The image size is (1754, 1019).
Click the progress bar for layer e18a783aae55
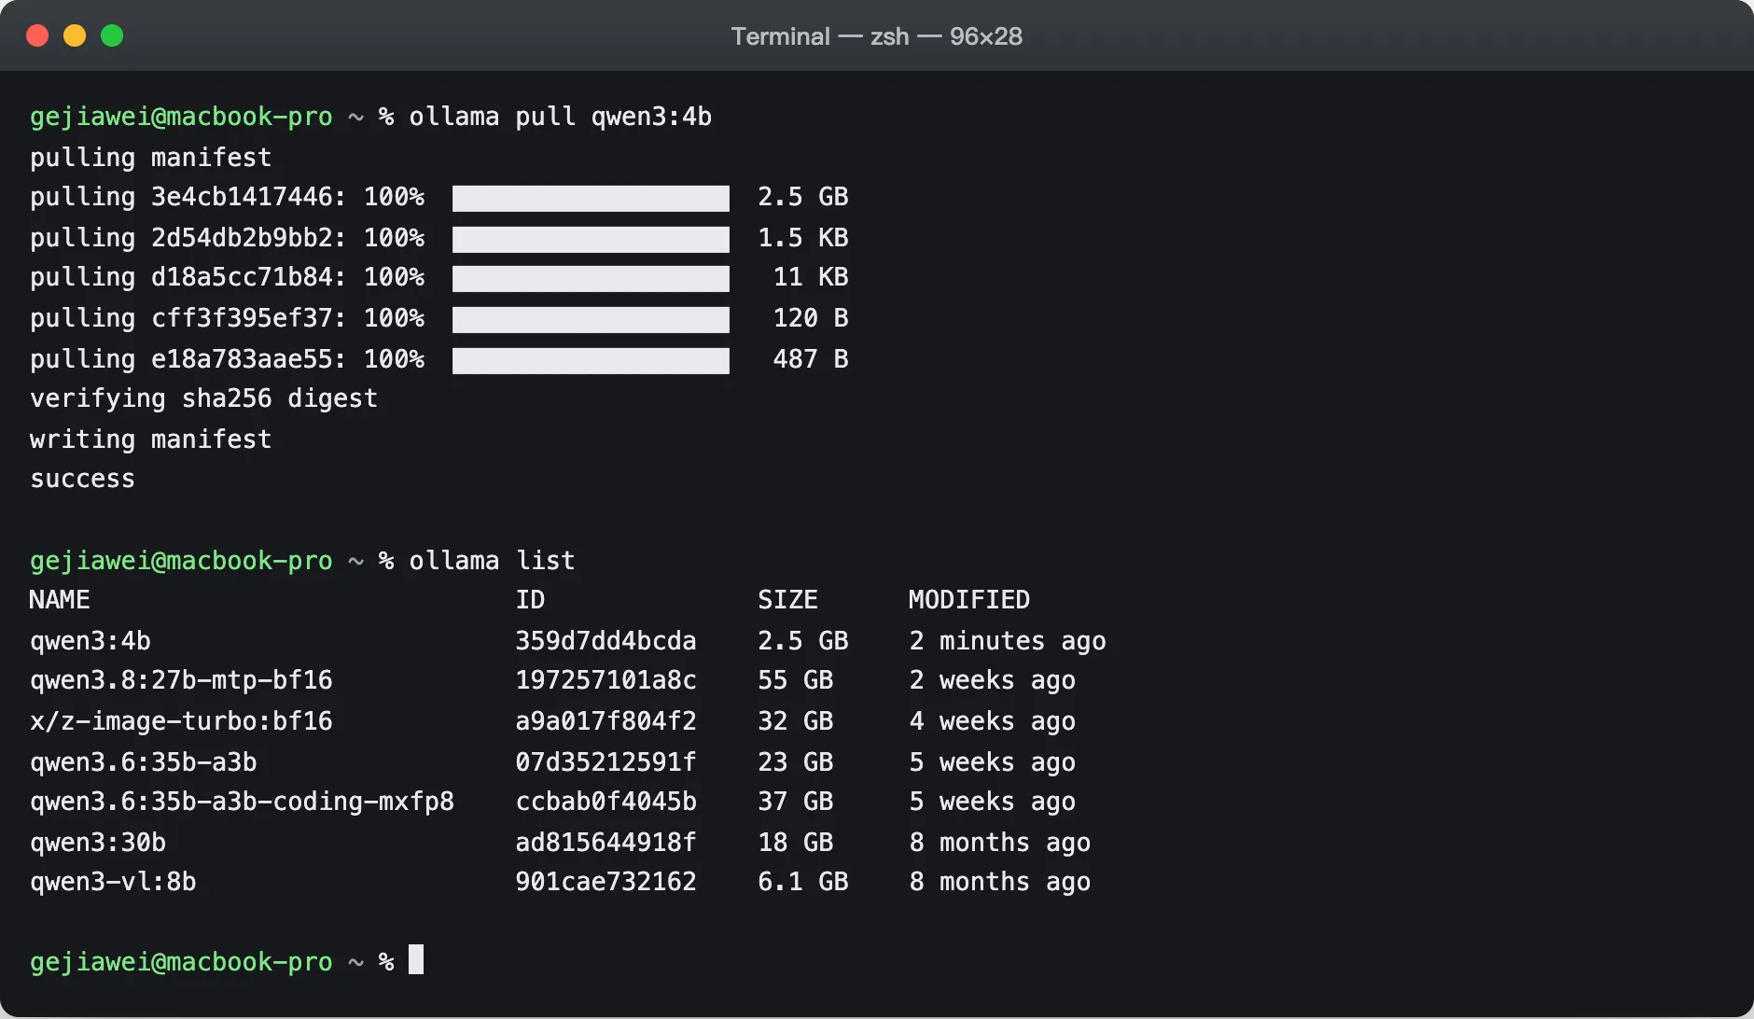click(x=591, y=360)
